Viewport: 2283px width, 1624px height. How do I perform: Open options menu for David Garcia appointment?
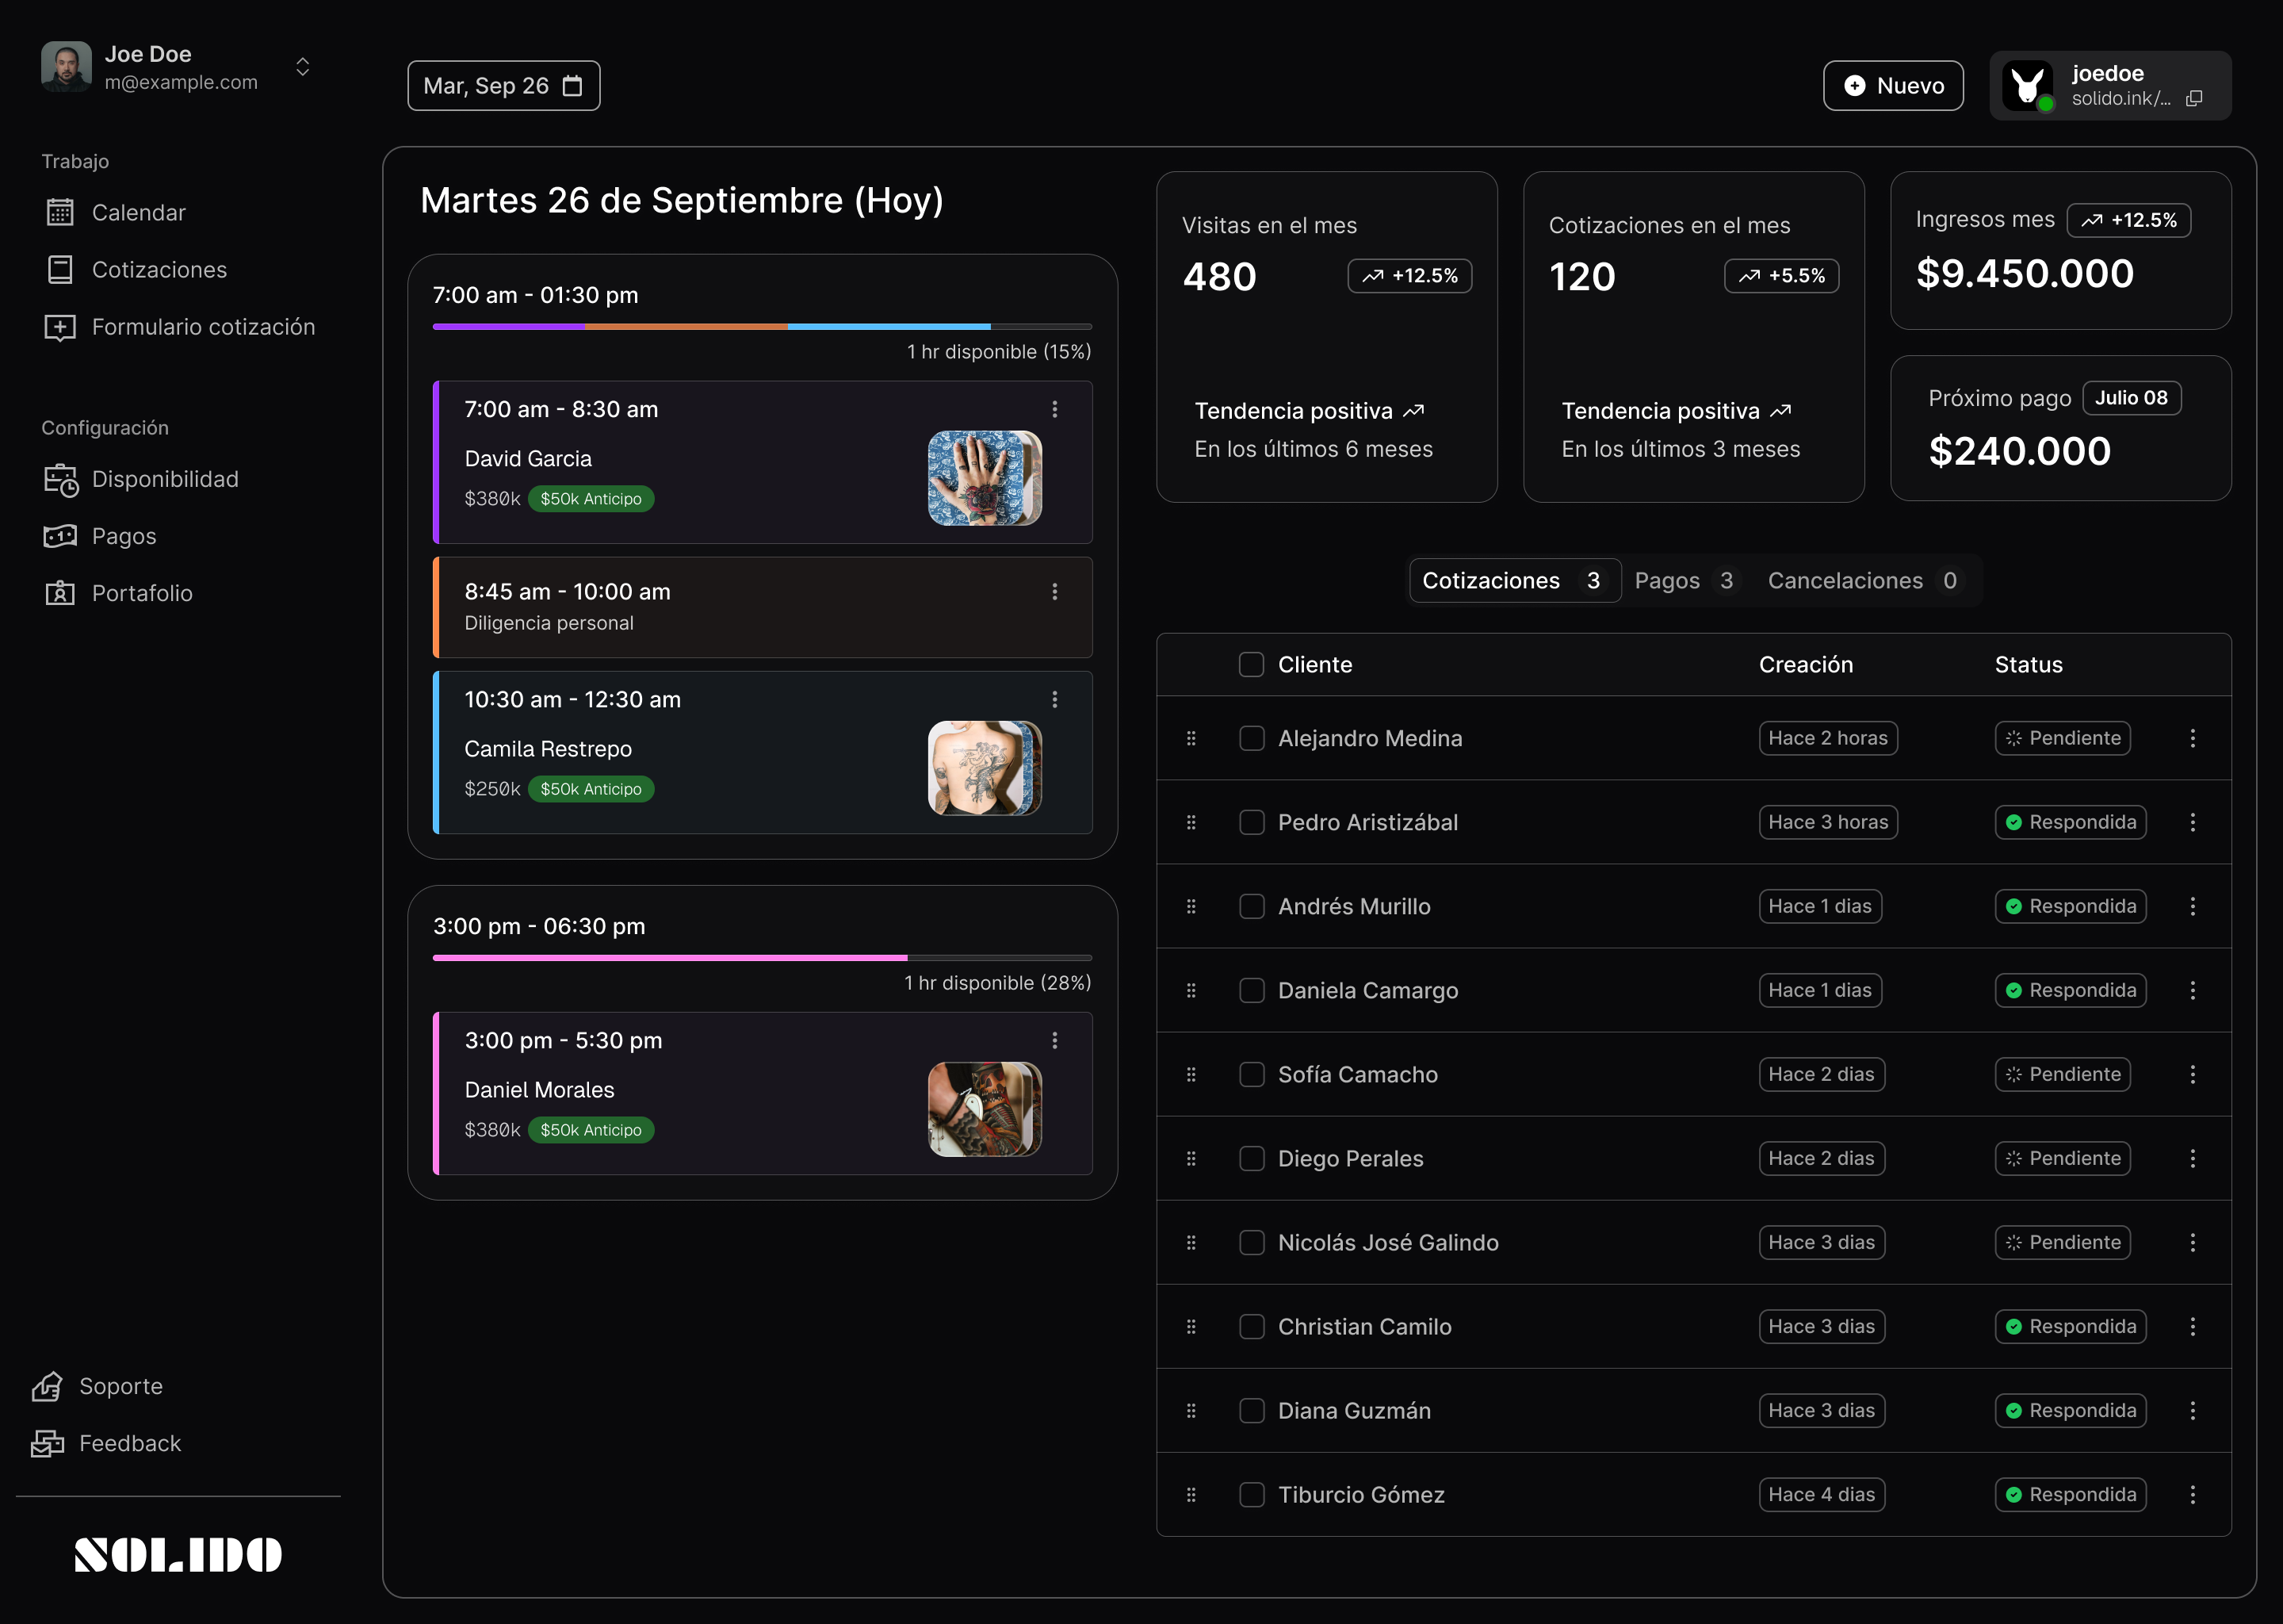click(x=1054, y=409)
